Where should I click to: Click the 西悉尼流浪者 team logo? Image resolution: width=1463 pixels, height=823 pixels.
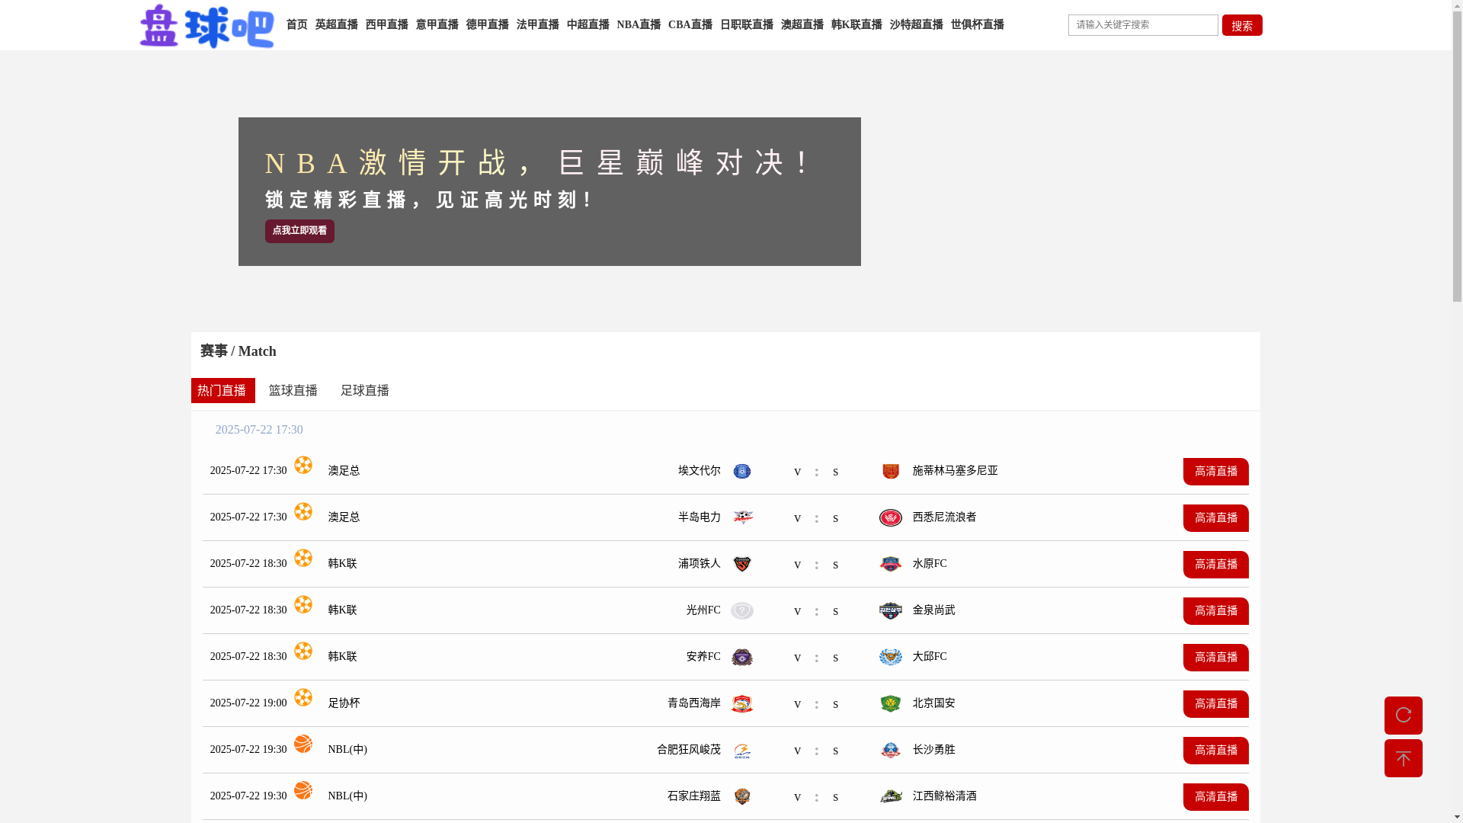(x=890, y=518)
